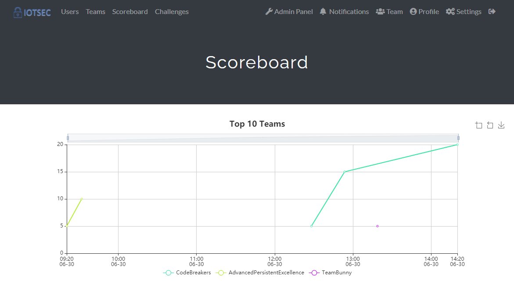Click the people icon beside Team
Viewport: 514px width, 291px height.
(380, 12)
